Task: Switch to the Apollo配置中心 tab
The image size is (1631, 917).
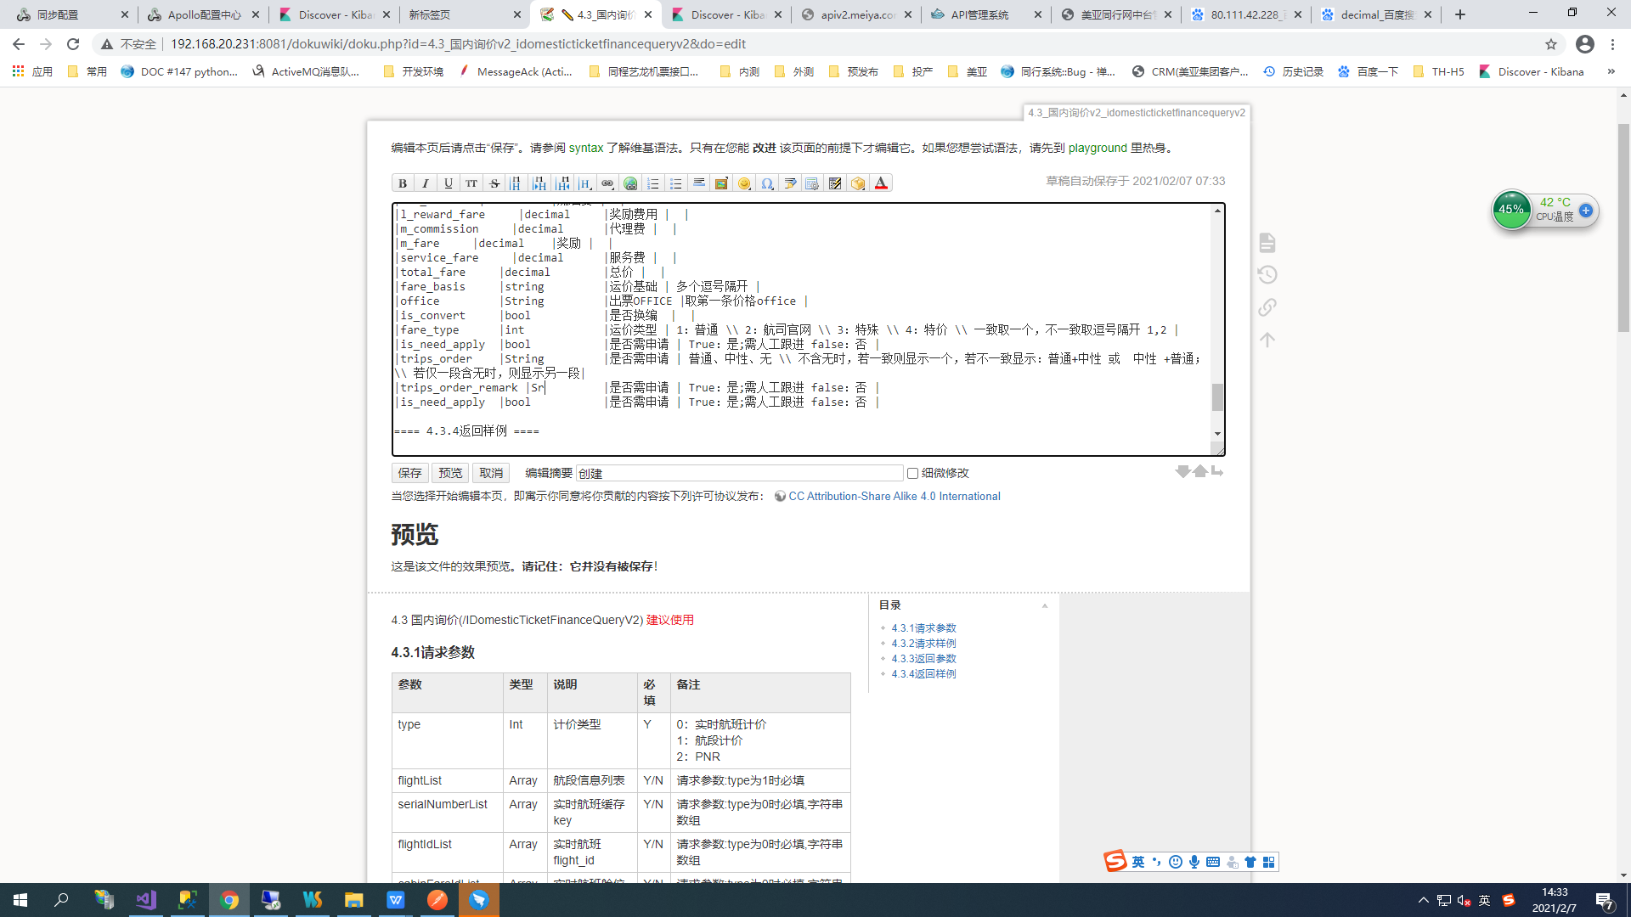Action: [x=204, y=14]
